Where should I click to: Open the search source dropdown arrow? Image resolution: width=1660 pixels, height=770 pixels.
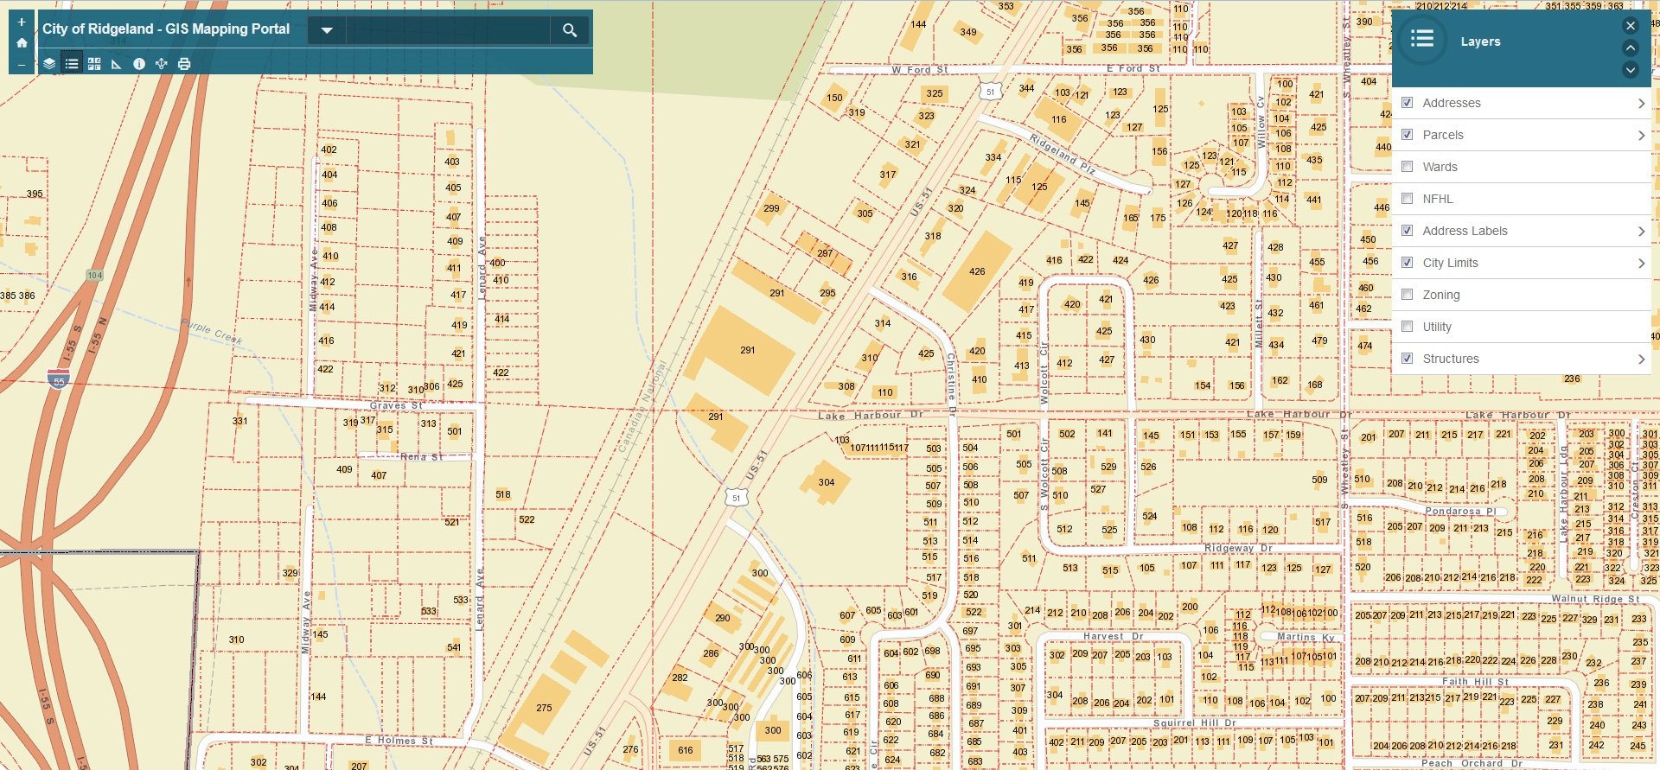point(327,30)
